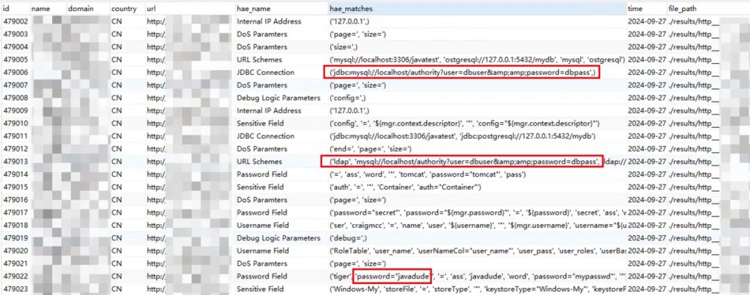Click the country column header
This screenshot has width=750, height=295.
tap(127, 8)
